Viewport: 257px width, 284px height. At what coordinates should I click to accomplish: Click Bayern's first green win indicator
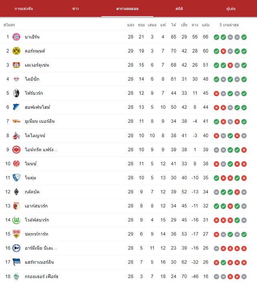[216, 37]
